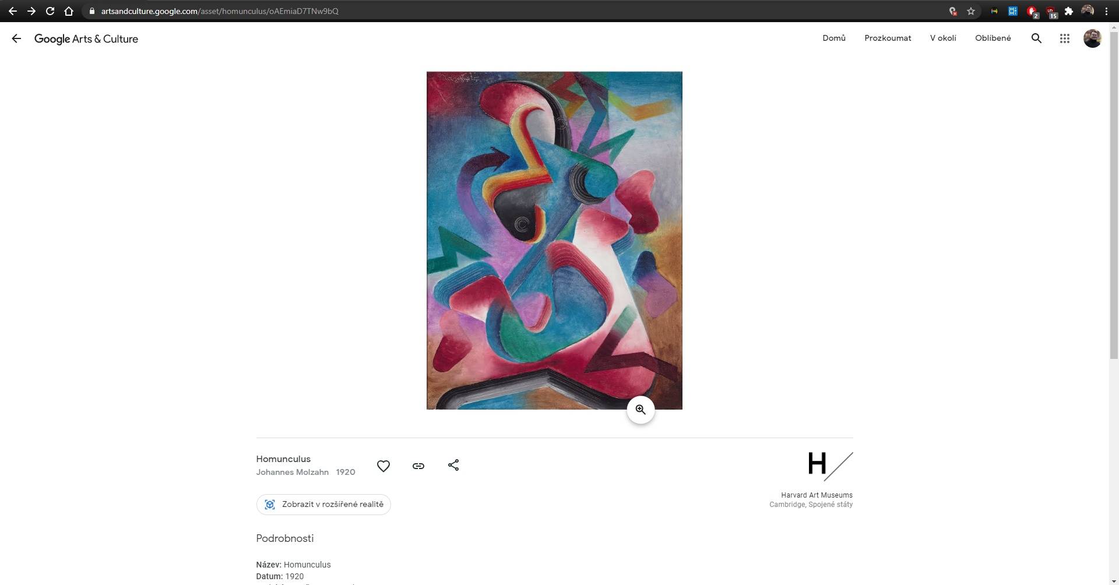Open the Johannes Molzahn artist link

point(293,473)
